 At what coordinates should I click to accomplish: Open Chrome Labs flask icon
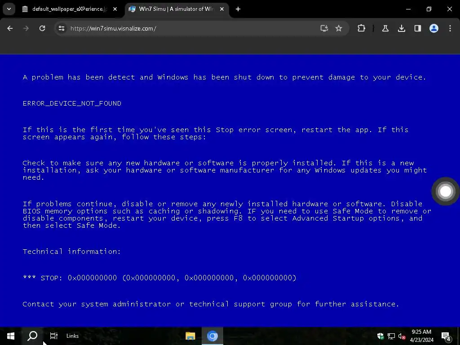coord(385,28)
